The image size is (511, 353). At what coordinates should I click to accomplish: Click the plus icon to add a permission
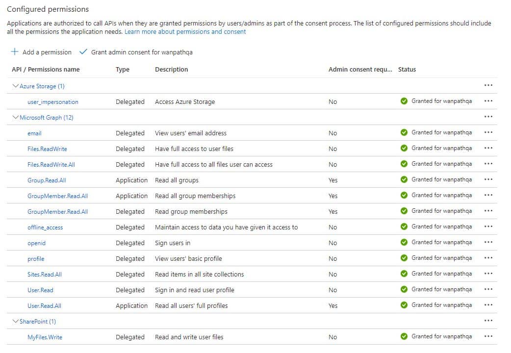(x=15, y=52)
